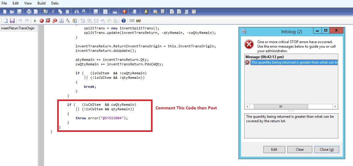Click the version control history clock icon

point(109,21)
